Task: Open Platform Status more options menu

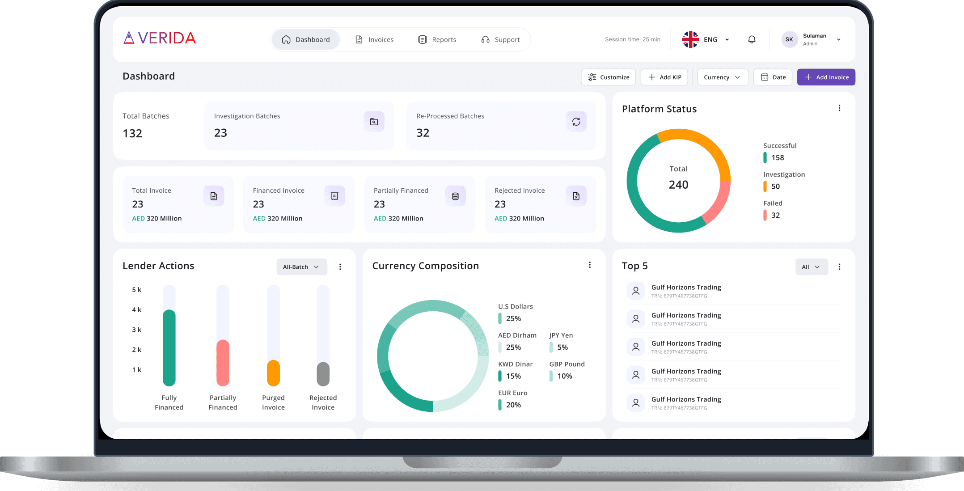Action: coord(839,108)
